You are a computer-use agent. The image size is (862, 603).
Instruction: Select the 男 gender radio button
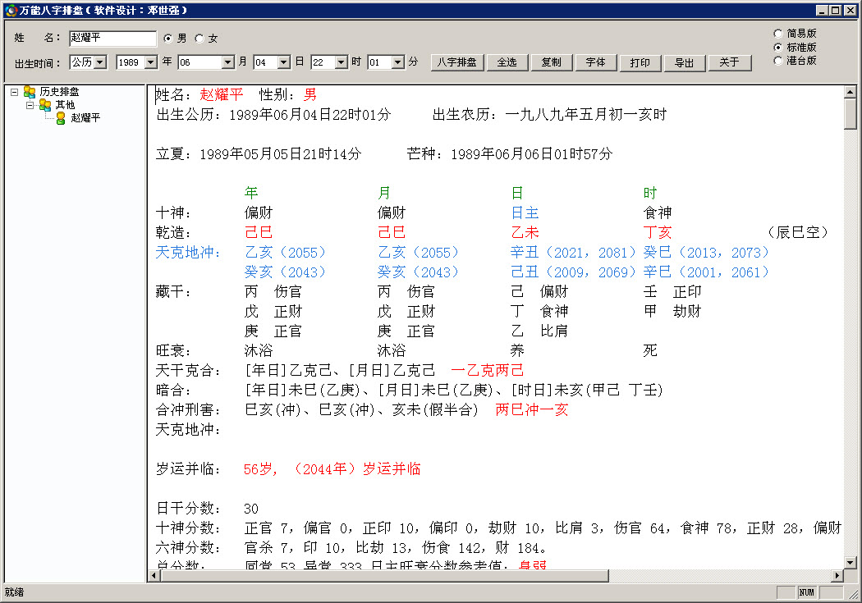coord(168,39)
